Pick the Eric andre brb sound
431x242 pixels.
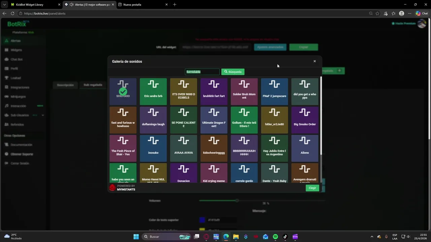pyautogui.click(x=153, y=91)
